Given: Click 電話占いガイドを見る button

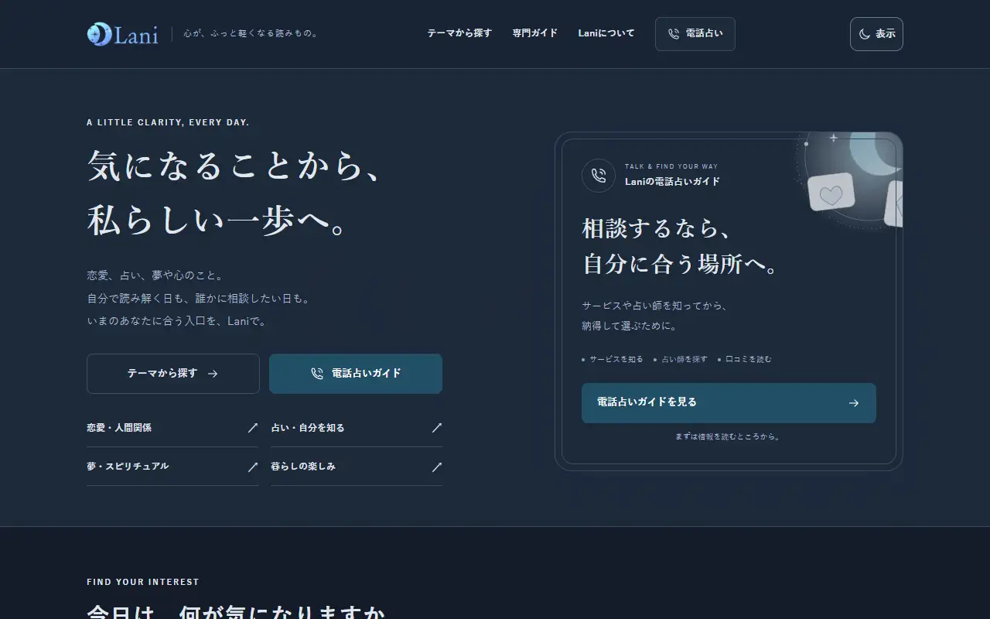Looking at the screenshot, I should (x=729, y=403).
